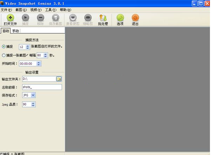The width and height of the screenshot is (211, 155).
Task: Open the 工具(T) menu
Action: pyautogui.click(x=51, y=10)
